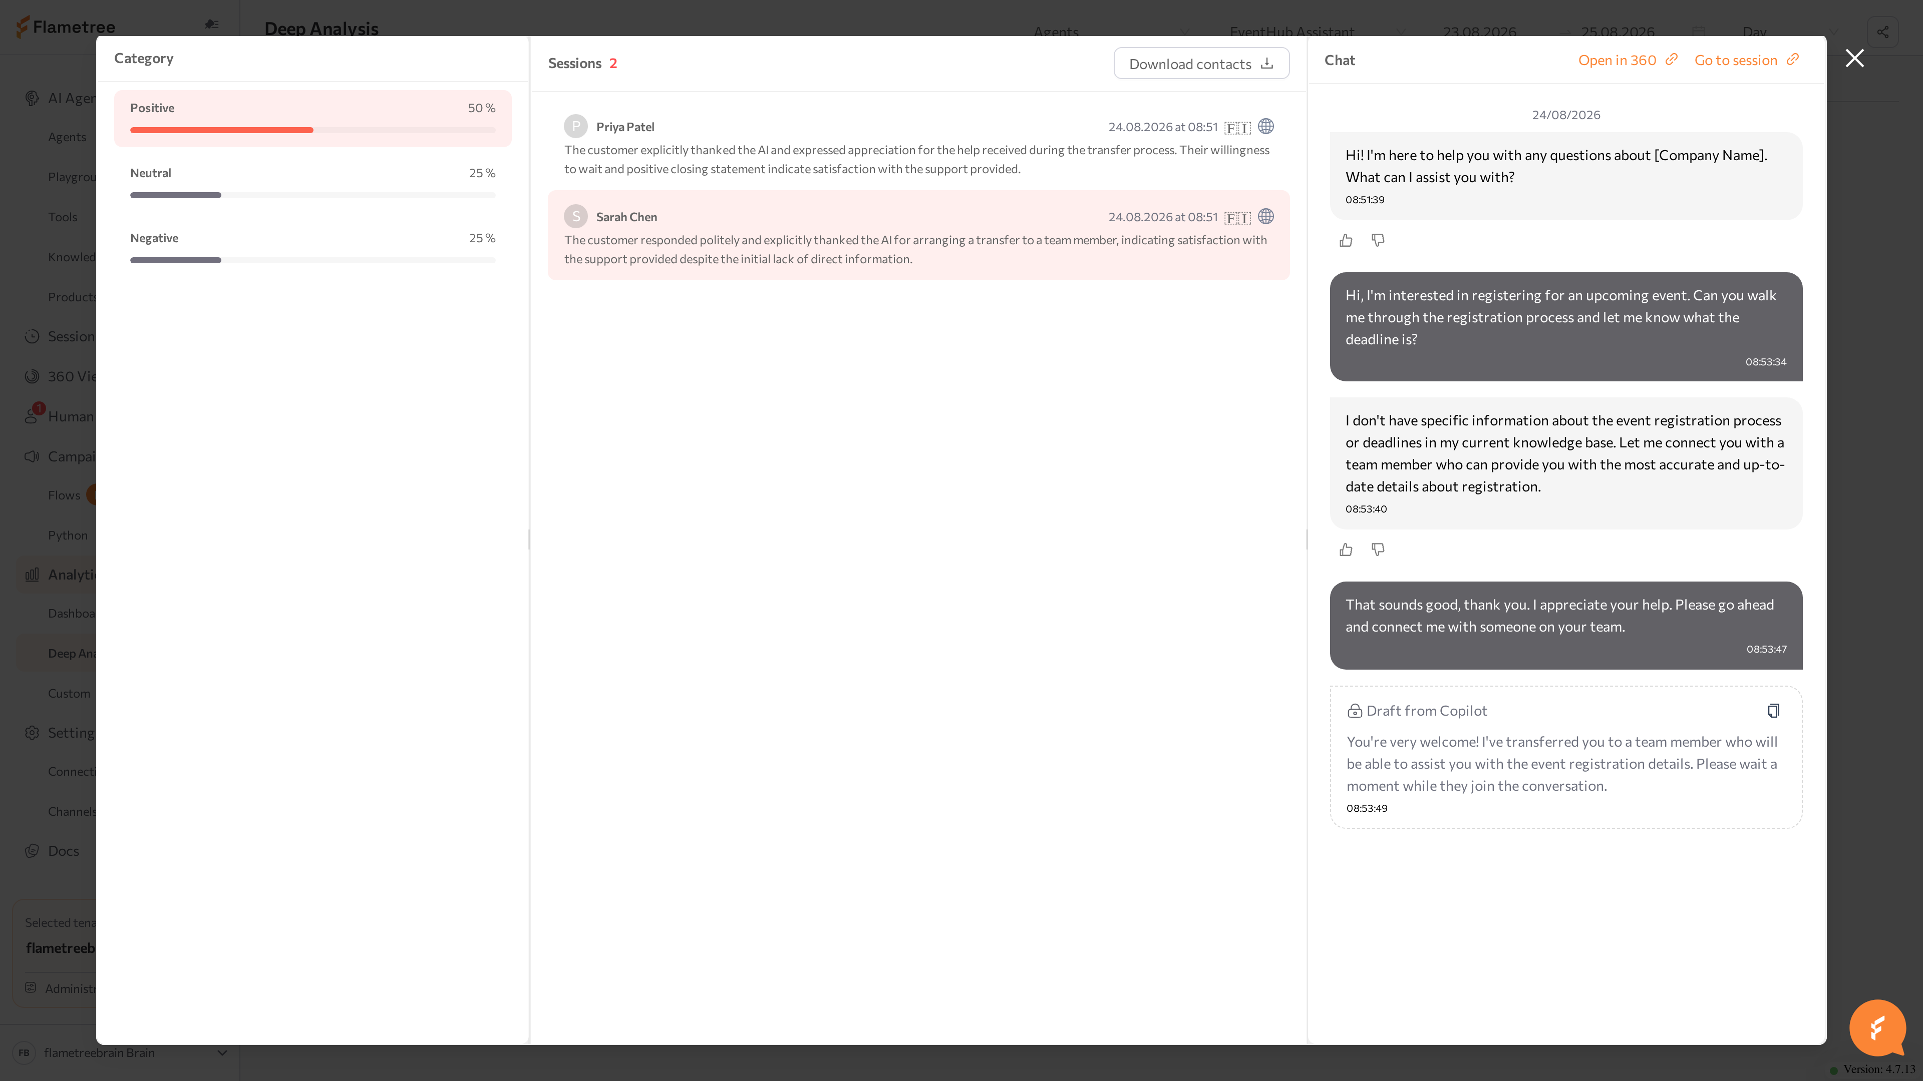Open the Python sidebar item
The image size is (1923, 1081).
click(68, 535)
